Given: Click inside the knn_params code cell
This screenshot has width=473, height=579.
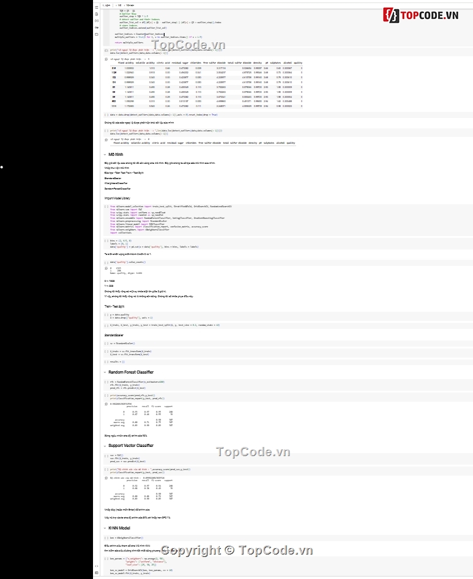Looking at the screenshot, I should 288,565.
